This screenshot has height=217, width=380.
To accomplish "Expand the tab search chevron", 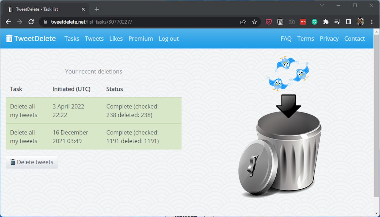I will pos(322,5).
